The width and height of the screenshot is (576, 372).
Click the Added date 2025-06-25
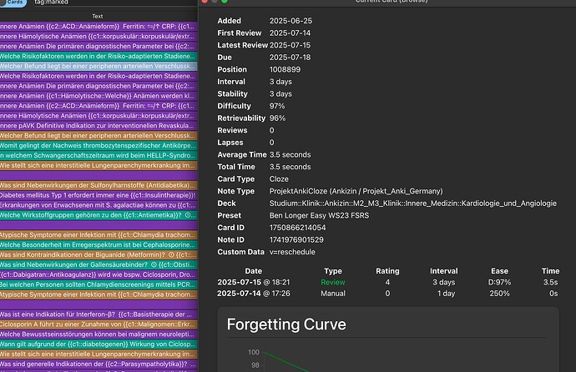point(291,21)
